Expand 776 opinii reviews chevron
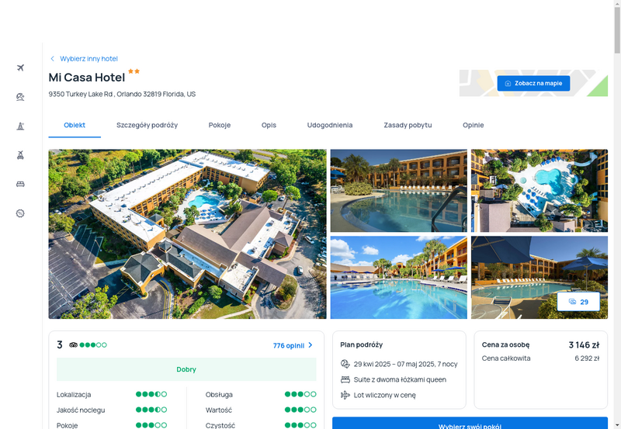621x429 pixels. coord(310,345)
